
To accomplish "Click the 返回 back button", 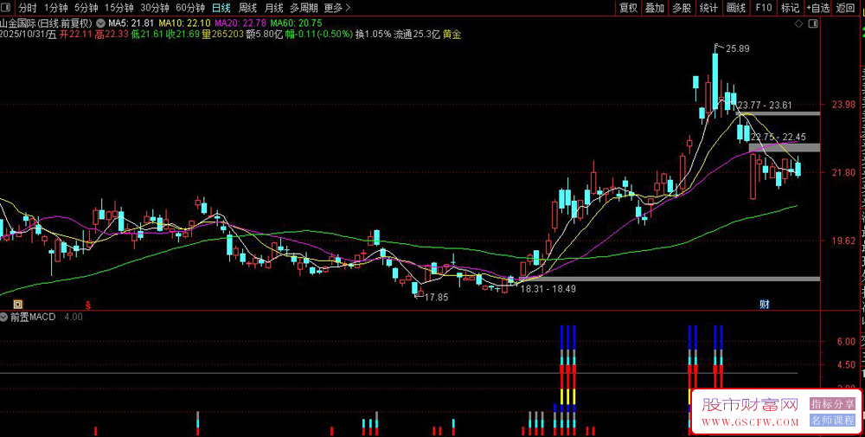I will [x=844, y=8].
